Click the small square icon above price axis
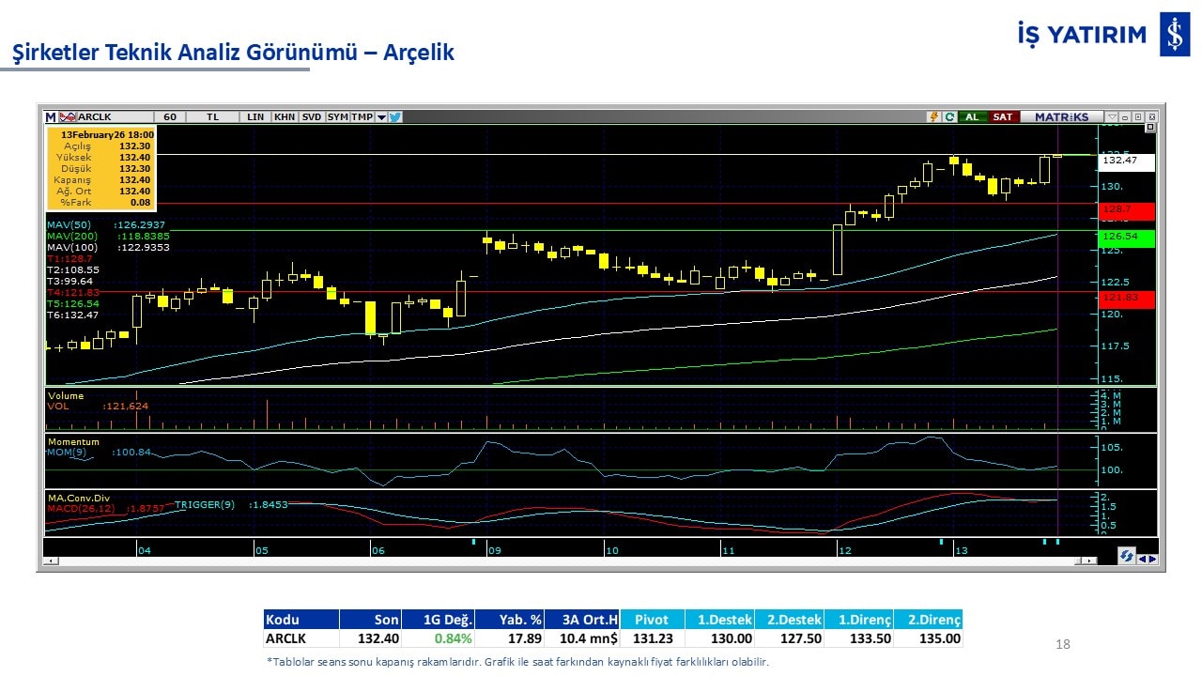The width and height of the screenshot is (1202, 676). point(1138,117)
